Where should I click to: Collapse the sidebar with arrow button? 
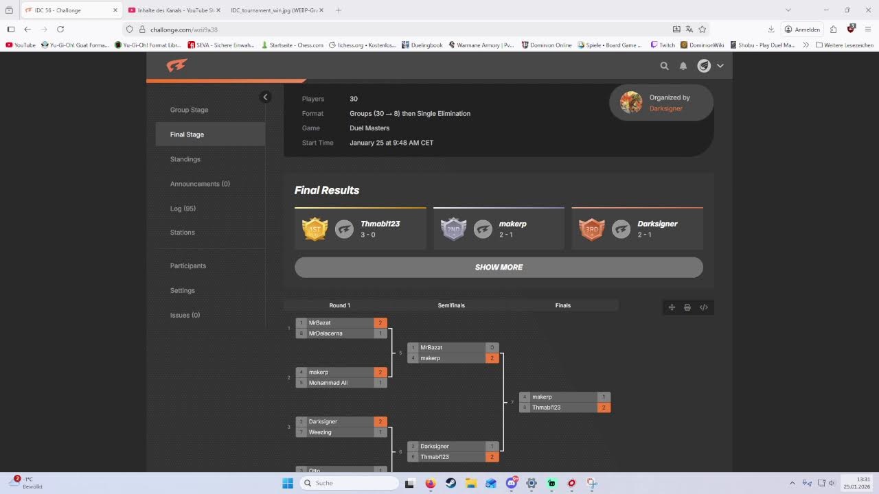coord(265,97)
